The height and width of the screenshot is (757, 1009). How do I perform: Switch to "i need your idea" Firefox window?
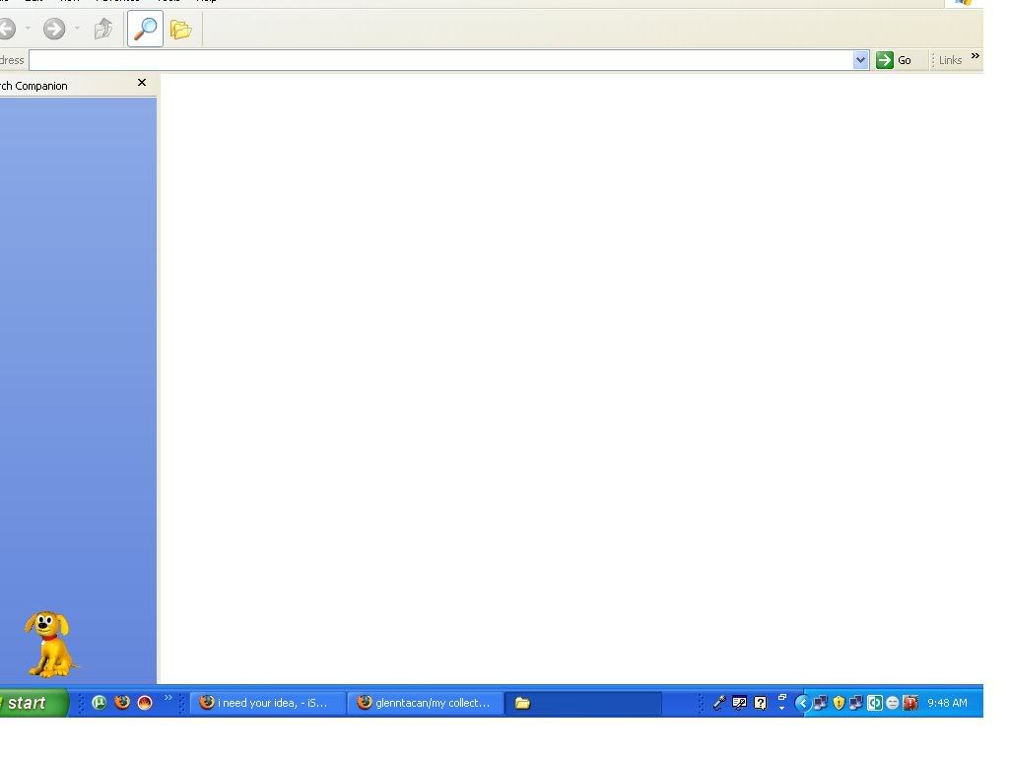[268, 703]
